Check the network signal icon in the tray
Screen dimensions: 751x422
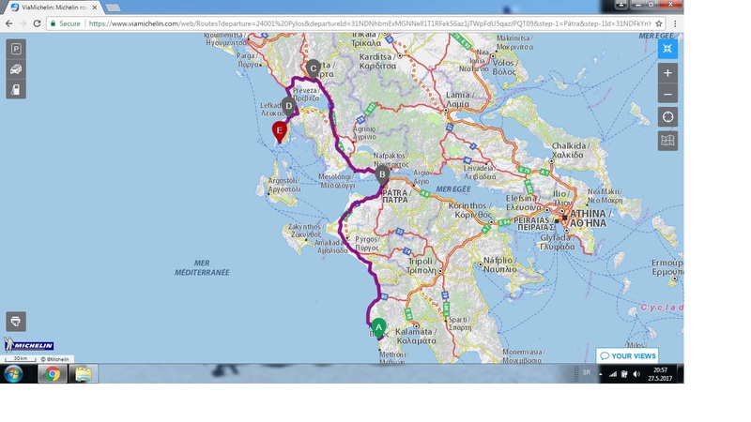coord(613,374)
